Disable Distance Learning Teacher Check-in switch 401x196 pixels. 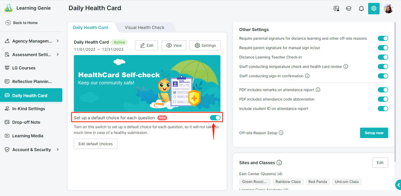point(383,57)
